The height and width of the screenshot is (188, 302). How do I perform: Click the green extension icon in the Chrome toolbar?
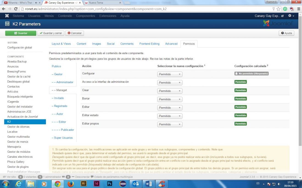pos(285,9)
